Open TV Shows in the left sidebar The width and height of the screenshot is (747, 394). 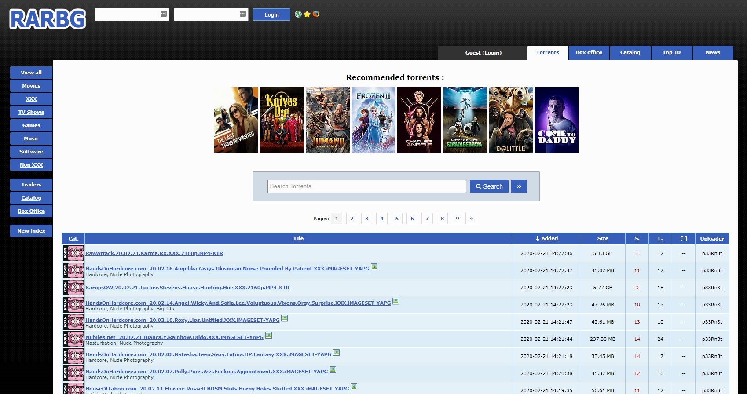click(x=31, y=112)
